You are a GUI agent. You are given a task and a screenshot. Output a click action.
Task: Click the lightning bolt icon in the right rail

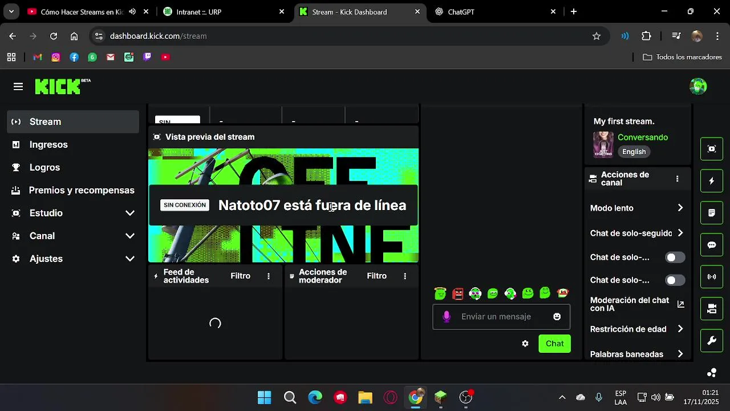coord(712,181)
